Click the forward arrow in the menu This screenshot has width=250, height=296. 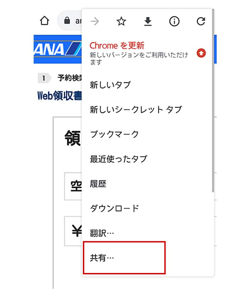[95, 22]
